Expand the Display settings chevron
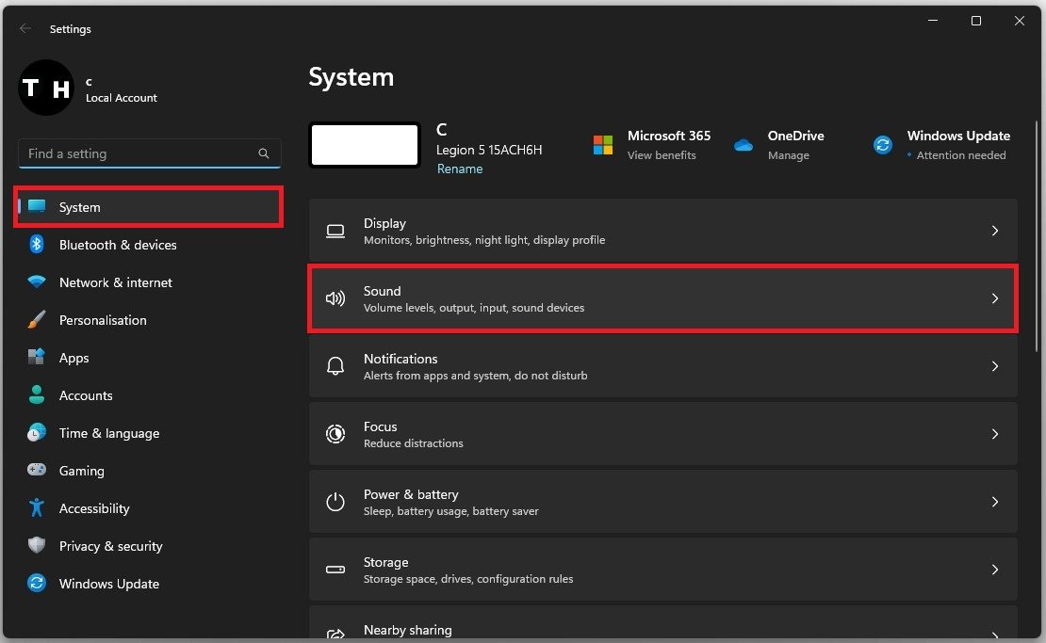The height and width of the screenshot is (643, 1046). point(994,231)
